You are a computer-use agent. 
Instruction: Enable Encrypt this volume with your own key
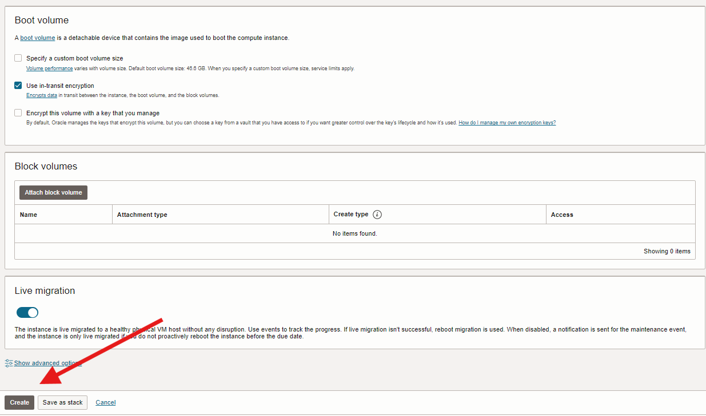tap(18, 112)
